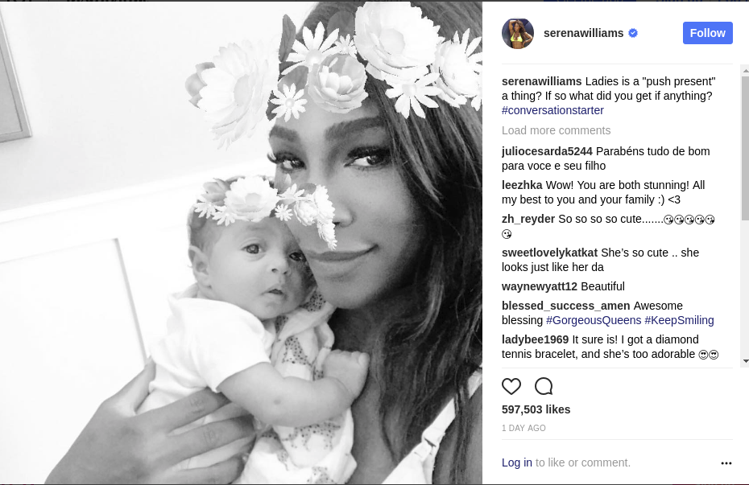
Task: Click the scrollbar up arrow
Action: point(745,71)
